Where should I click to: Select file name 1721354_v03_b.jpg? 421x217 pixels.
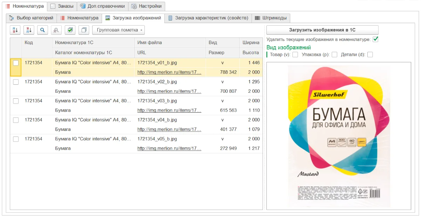pyautogui.click(x=157, y=101)
